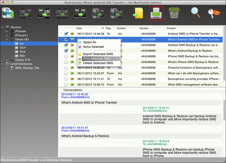Click the Date column header
Viewport: 226px width, 163px height.
pyautogui.click(x=79, y=28)
